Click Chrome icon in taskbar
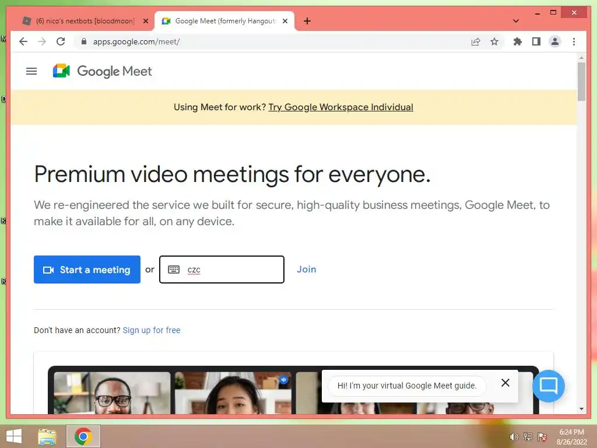This screenshot has height=448, width=597. tap(83, 436)
